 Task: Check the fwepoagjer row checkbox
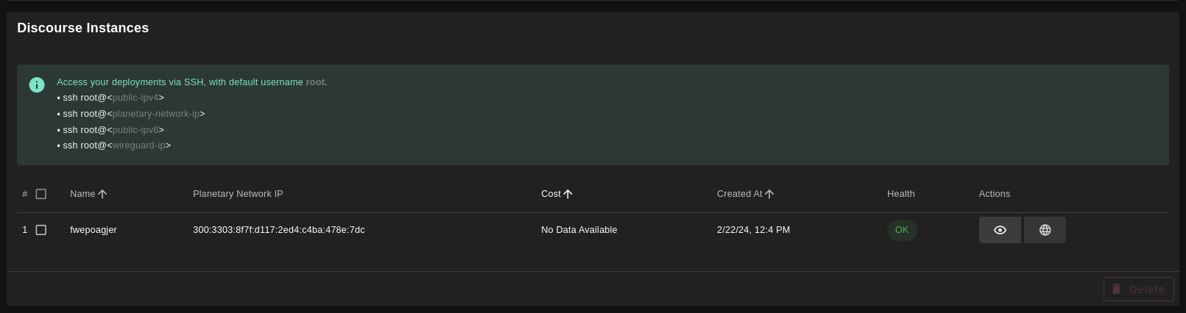coord(41,230)
